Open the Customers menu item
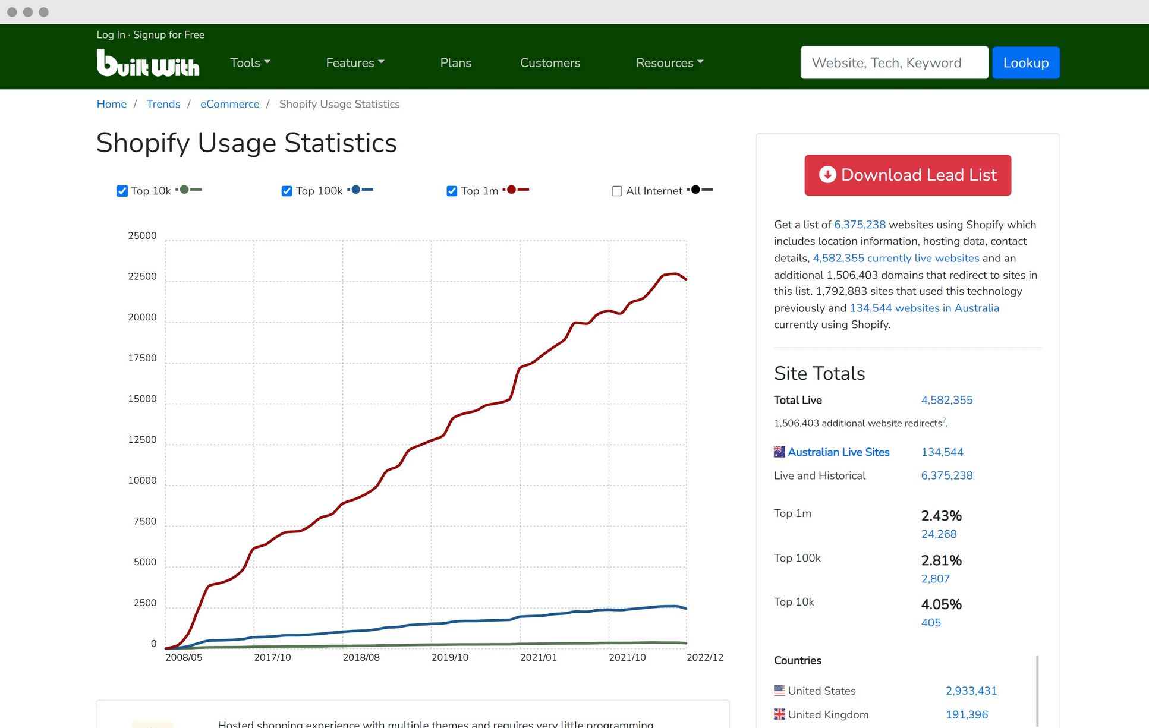Viewport: 1149px width, 728px height. (550, 62)
